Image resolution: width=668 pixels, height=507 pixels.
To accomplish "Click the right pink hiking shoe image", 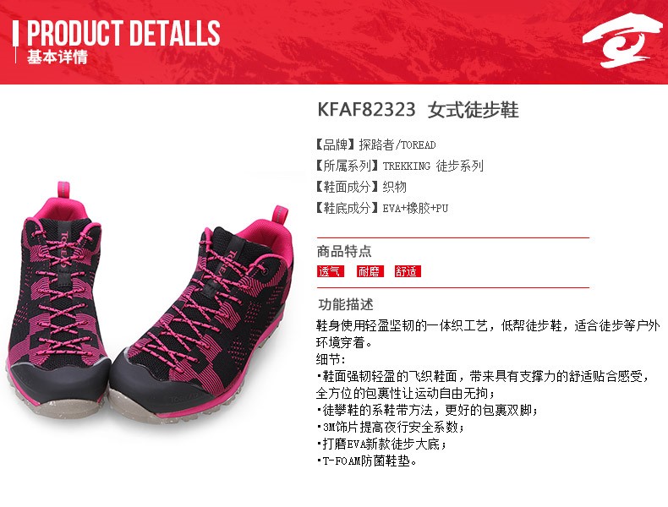I will click(x=200, y=315).
